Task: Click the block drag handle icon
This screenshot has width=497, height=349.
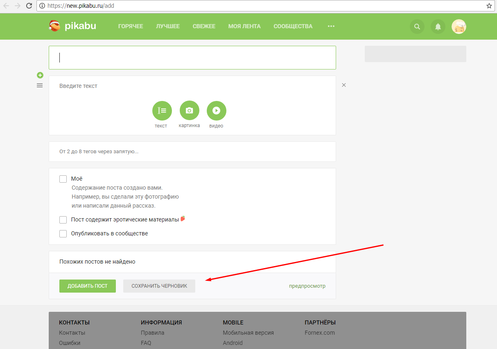Action: pos(40,85)
